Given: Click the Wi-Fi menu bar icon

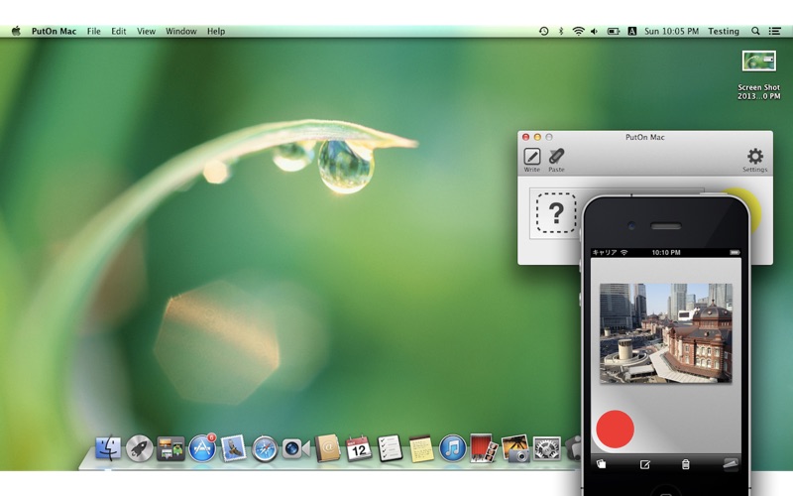Looking at the screenshot, I should point(578,31).
